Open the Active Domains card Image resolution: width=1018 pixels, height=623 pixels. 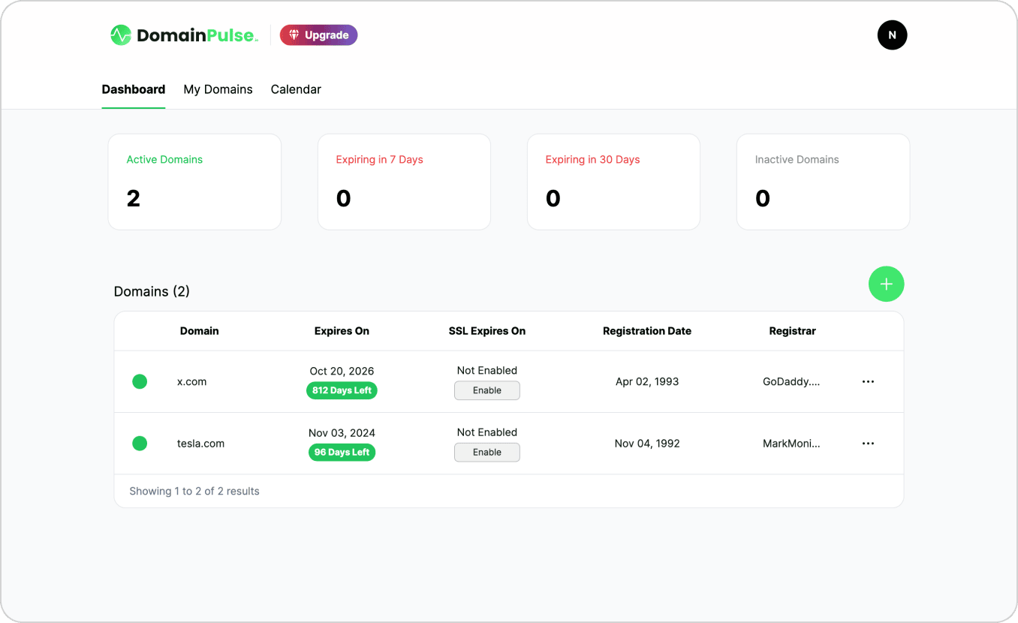pyautogui.click(x=194, y=182)
